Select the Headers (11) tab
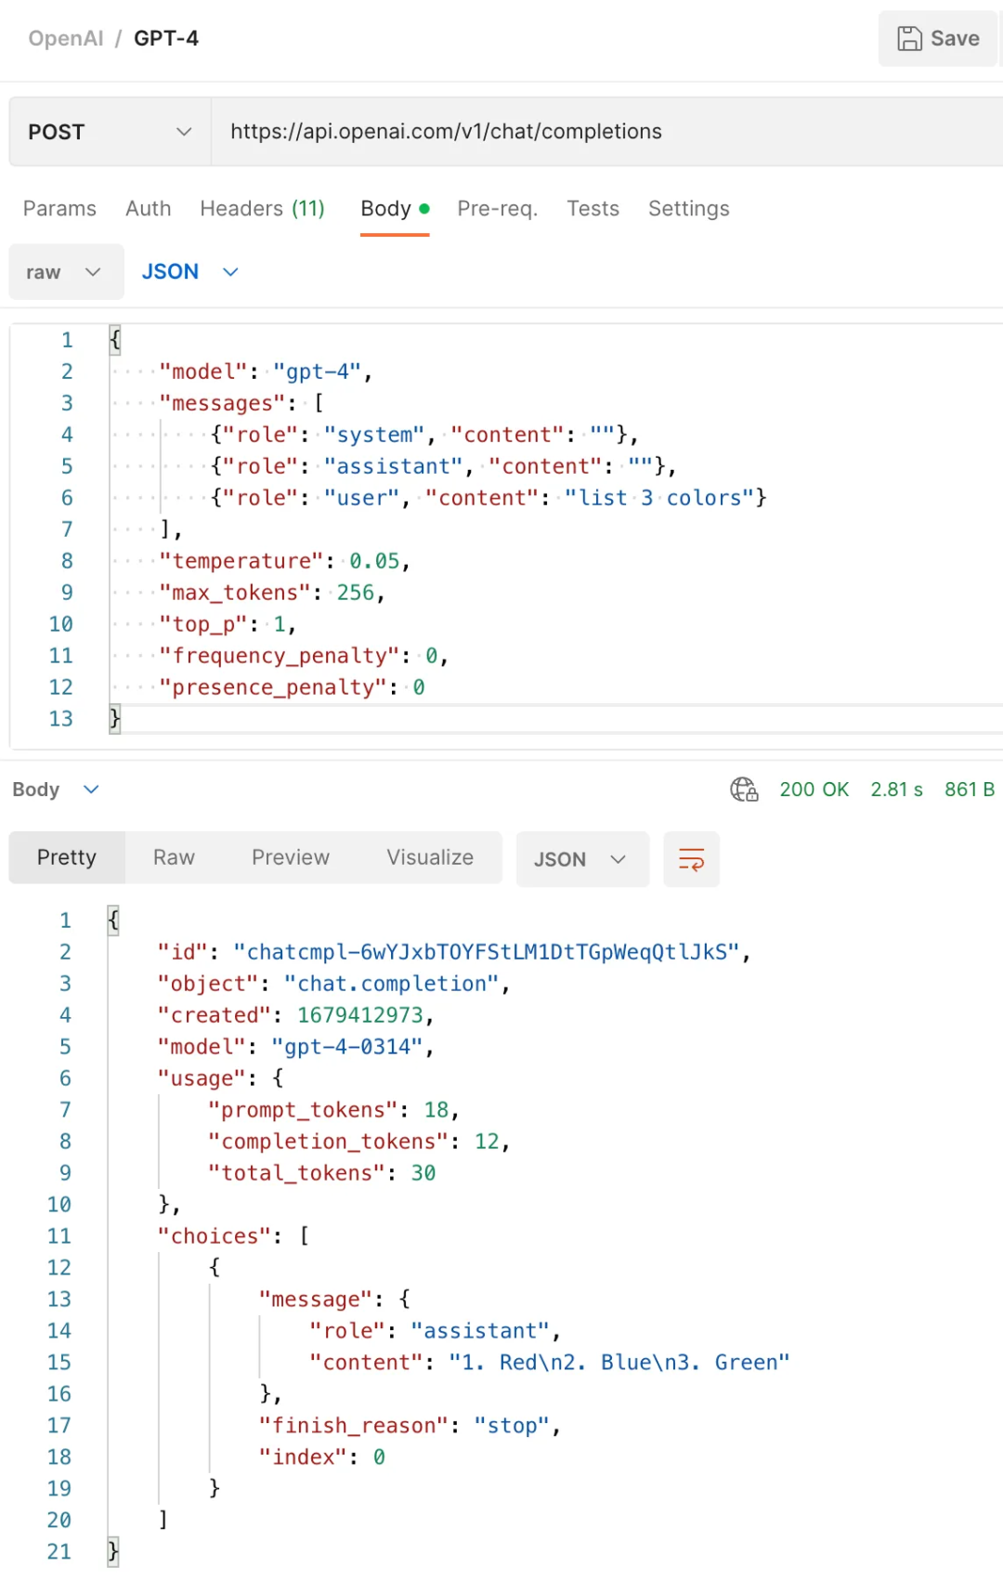1003x1580 pixels. [262, 209]
